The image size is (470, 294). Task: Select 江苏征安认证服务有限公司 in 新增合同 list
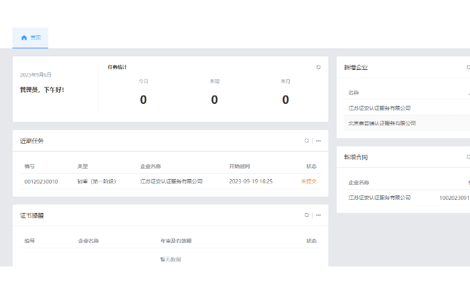(x=379, y=197)
